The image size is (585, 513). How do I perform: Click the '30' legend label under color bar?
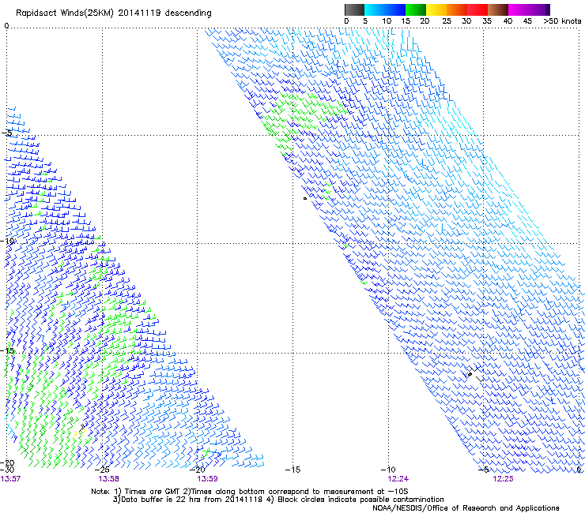tap(466, 21)
